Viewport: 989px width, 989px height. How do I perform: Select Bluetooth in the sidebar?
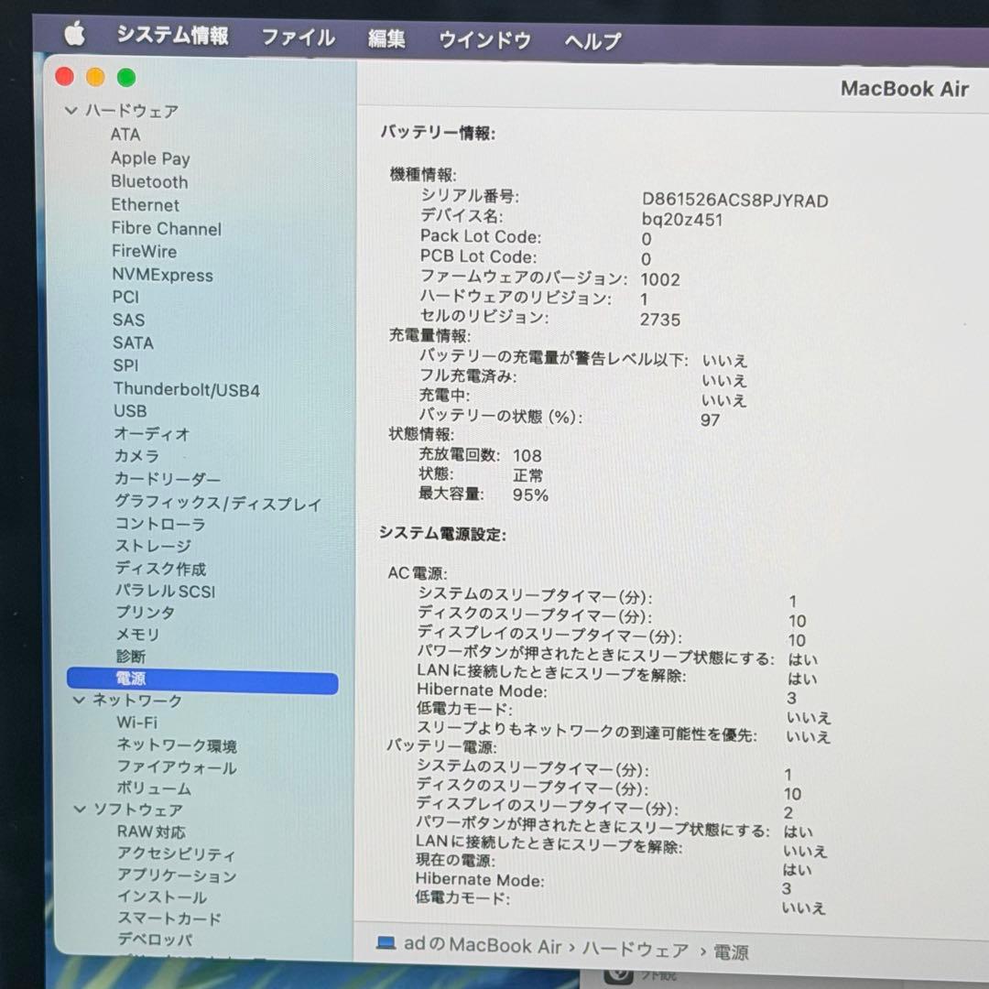(x=149, y=181)
